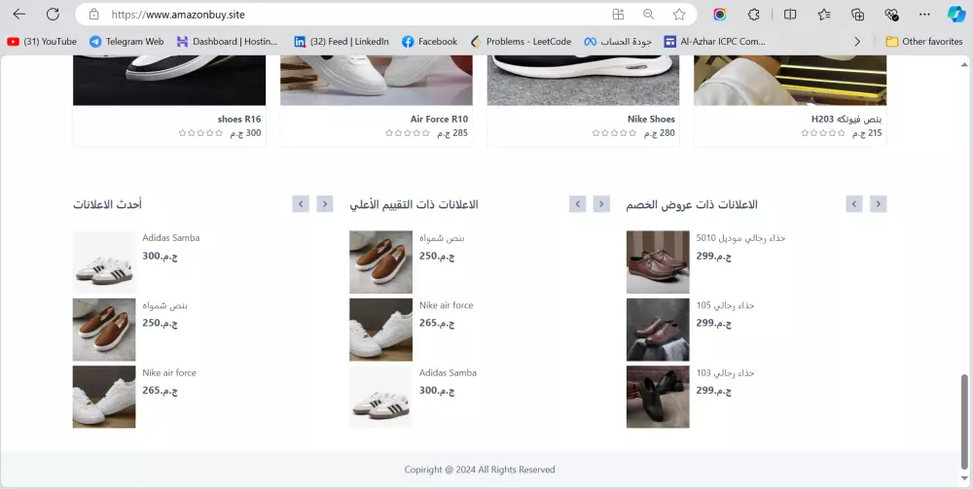Click Nike air force thumbnail in top-rated list
The height and width of the screenshot is (489, 973).
(381, 330)
